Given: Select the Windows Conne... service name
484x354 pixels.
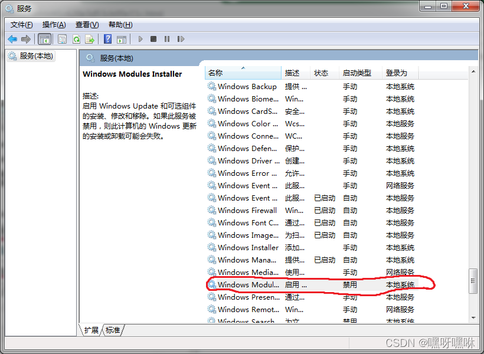Looking at the screenshot, I should pyautogui.click(x=248, y=136).
